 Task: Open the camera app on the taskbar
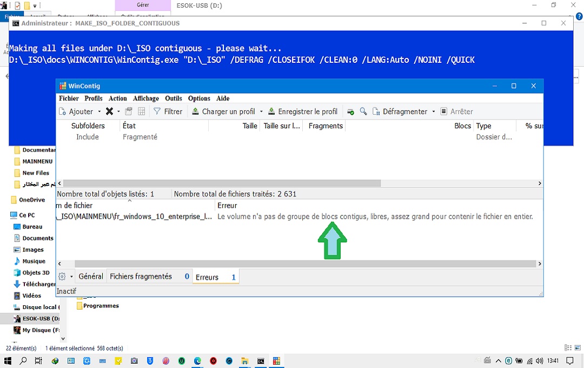[134, 361]
